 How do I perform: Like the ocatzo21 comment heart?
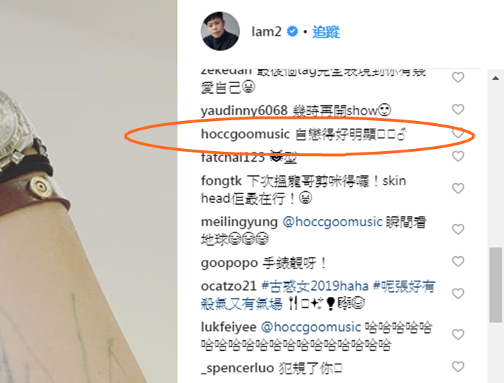coord(458,294)
